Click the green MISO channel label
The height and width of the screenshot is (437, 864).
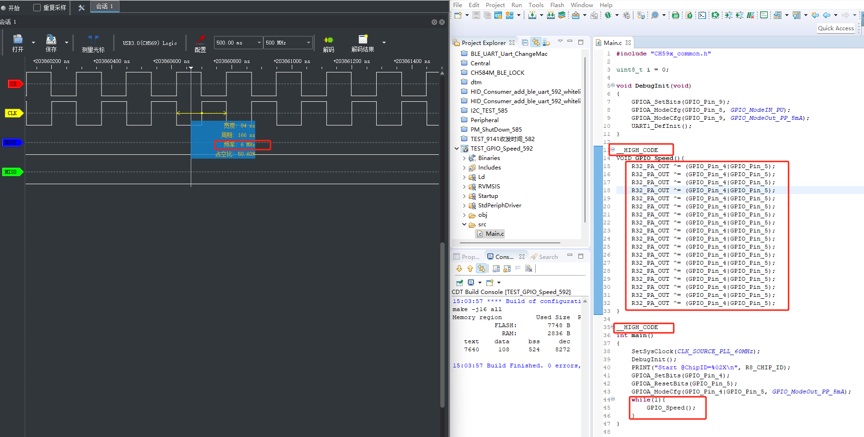tap(12, 172)
